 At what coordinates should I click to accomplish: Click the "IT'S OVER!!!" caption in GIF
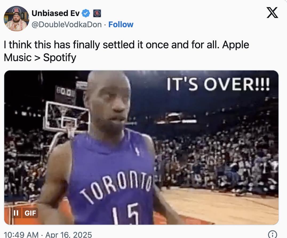pos(218,84)
